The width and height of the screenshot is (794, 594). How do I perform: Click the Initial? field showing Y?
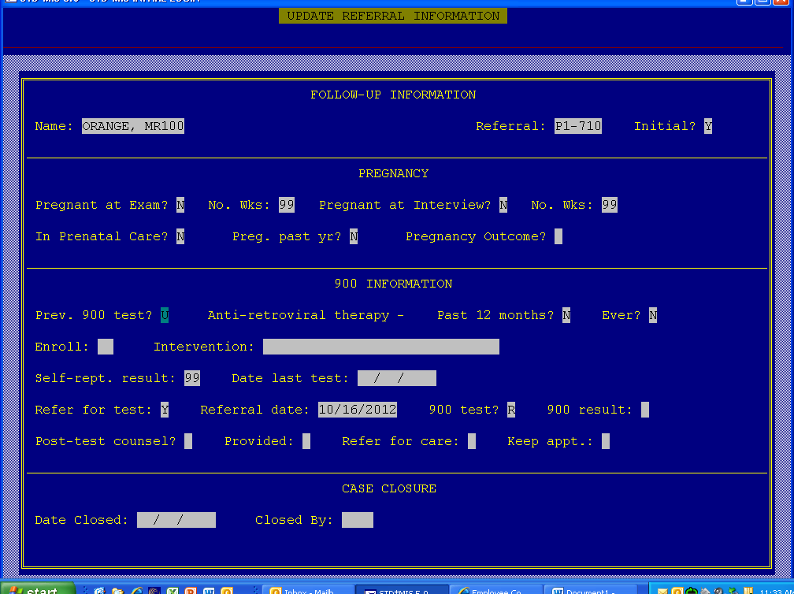(x=708, y=126)
